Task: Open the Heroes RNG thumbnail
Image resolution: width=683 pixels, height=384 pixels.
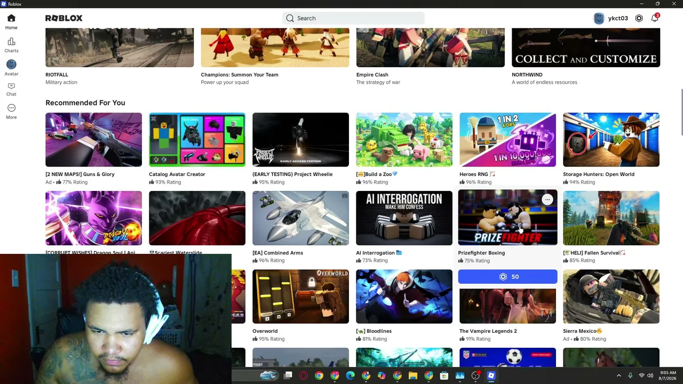Action: 507,140
